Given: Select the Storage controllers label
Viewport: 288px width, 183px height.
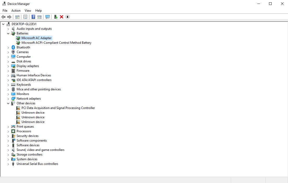Looking at the screenshot, I should click(29, 155).
